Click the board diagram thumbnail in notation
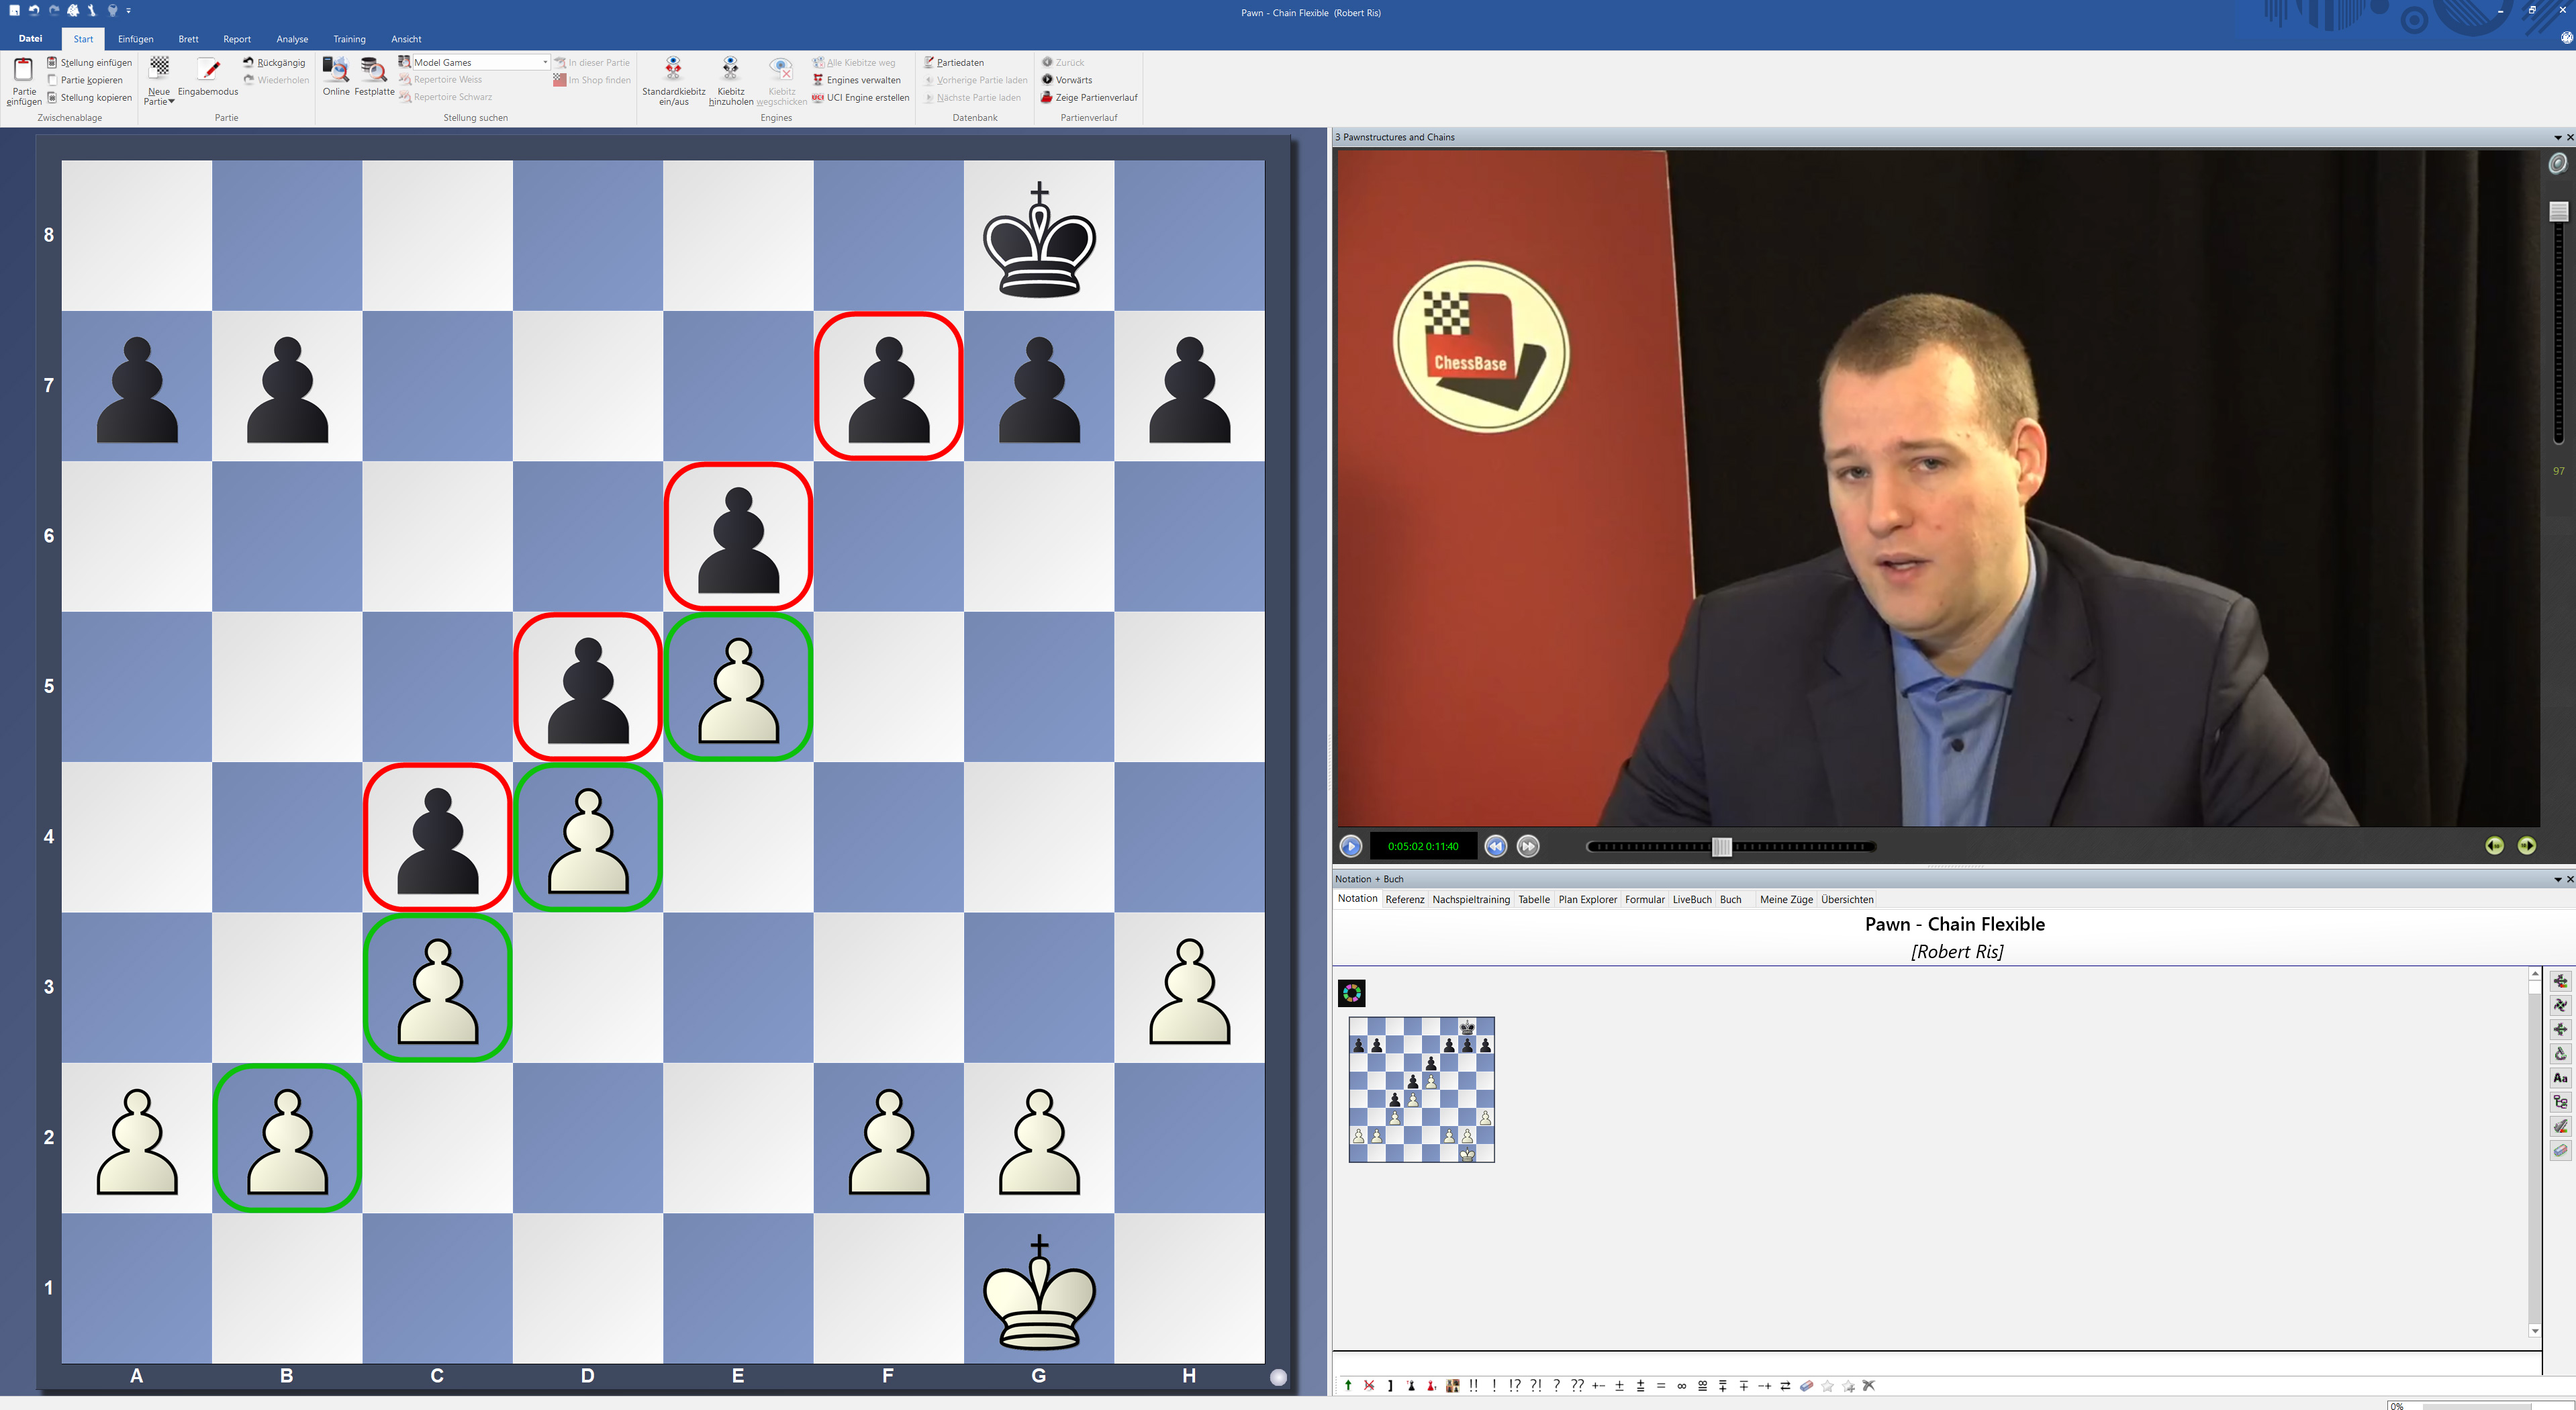 (x=1421, y=1089)
